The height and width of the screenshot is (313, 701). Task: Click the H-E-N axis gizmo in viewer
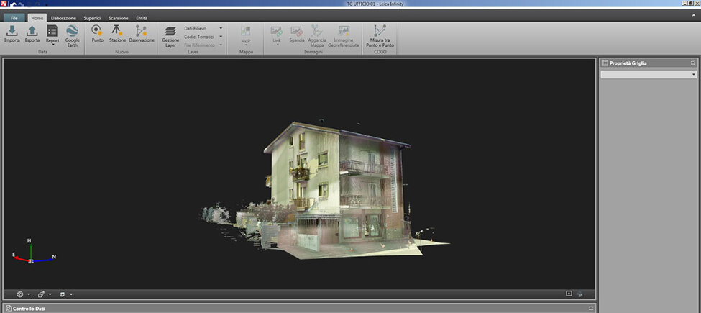[32, 253]
